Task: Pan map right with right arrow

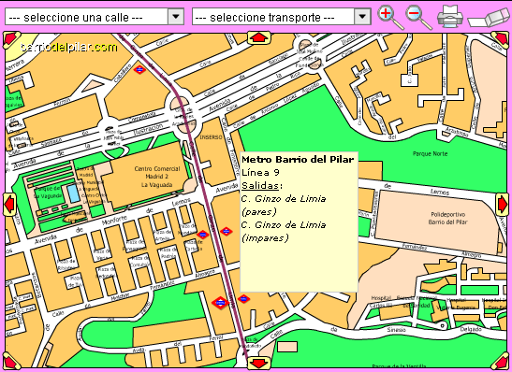Action: coord(502,205)
